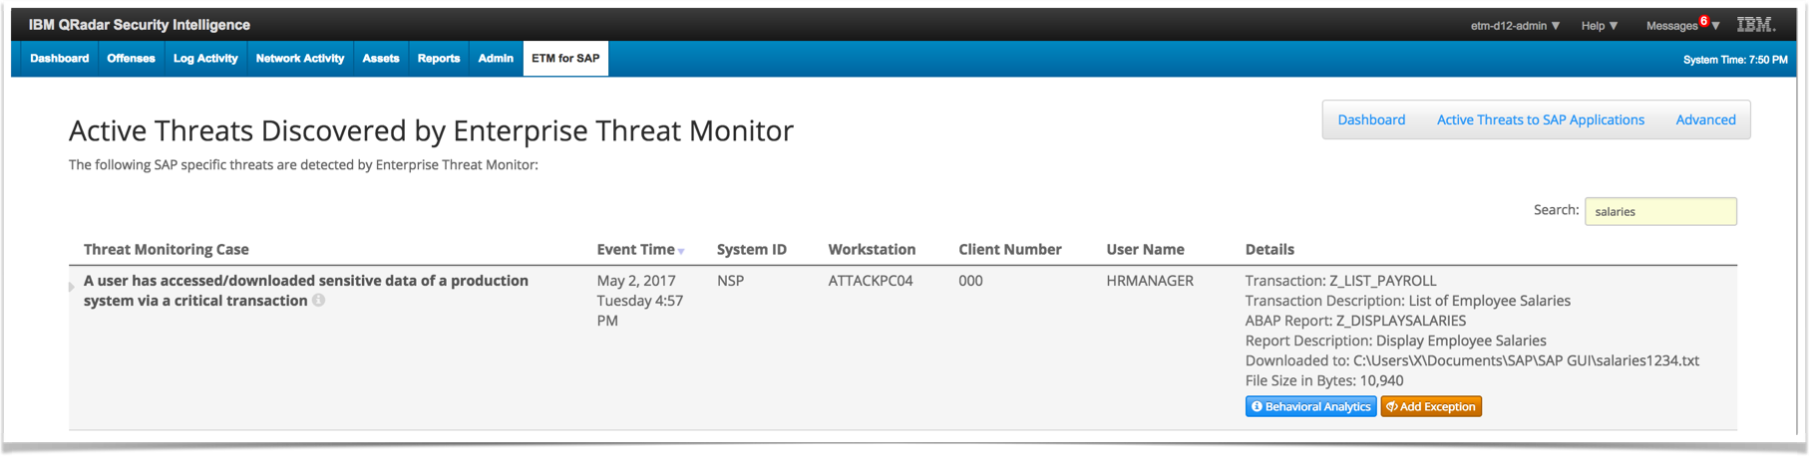Viewport: 1809px width, 456px height.
Task: Open the Reports tab
Action: click(438, 59)
